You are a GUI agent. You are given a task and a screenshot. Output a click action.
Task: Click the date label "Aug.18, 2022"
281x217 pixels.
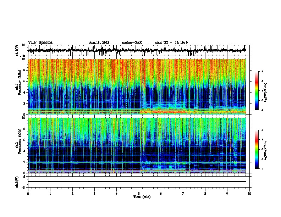pos(99,43)
